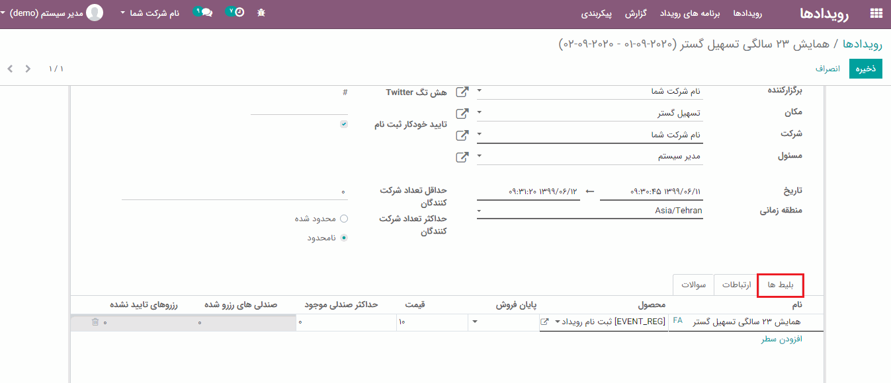Open the 'نام شرکت شما' company switcher menu
891x383 pixels.
pyautogui.click(x=150, y=13)
